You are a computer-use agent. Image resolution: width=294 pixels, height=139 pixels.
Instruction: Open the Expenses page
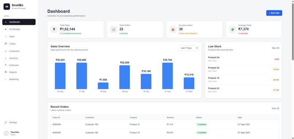coord(19,65)
